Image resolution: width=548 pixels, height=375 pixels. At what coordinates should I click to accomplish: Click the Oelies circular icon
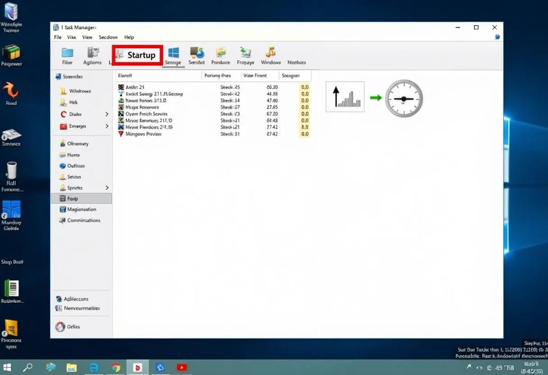(60, 327)
